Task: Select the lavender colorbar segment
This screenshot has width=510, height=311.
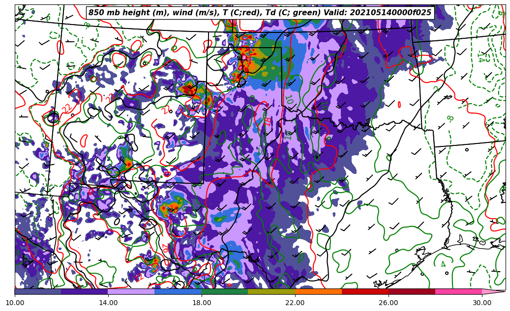Action: click(131, 292)
